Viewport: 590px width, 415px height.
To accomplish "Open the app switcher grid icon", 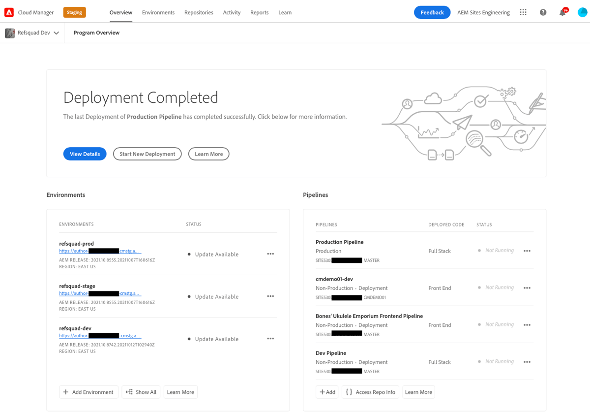I will coord(523,12).
